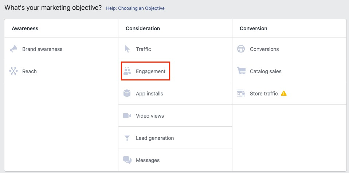Click the App installs box icon
Image resolution: width=349 pixels, height=173 pixels.
[x=127, y=93]
